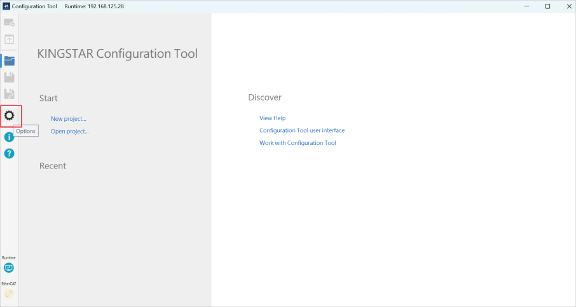This screenshot has width=576, height=307.
Task: Start a New project... link
Action: click(x=68, y=119)
